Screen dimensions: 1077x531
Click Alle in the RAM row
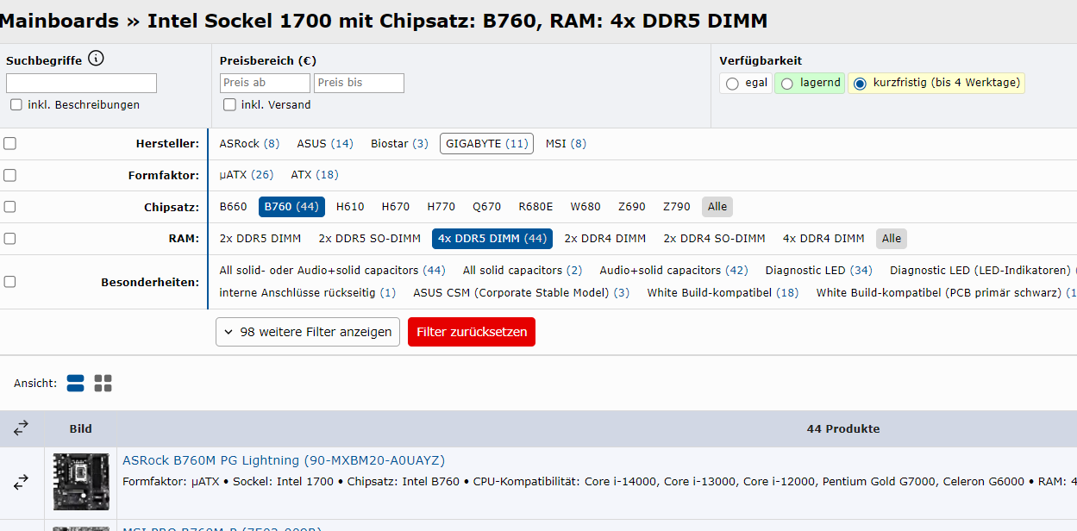[892, 239]
